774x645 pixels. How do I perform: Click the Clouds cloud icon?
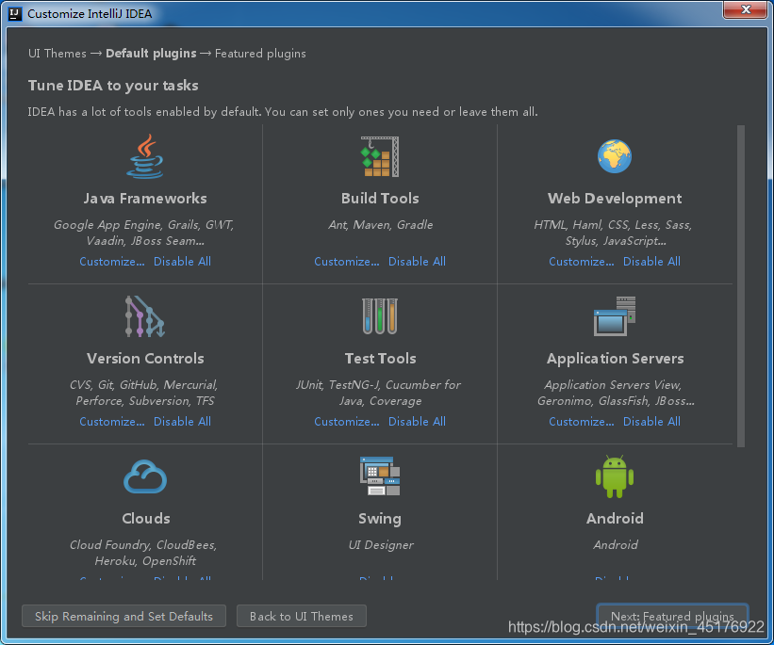tap(145, 476)
